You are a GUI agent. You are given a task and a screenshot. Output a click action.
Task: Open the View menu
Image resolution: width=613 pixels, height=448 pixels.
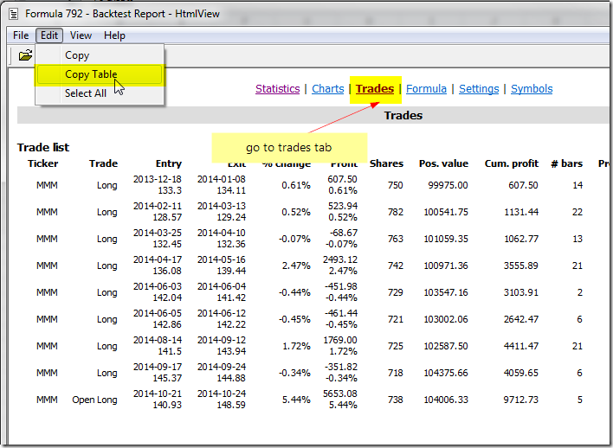pos(81,35)
